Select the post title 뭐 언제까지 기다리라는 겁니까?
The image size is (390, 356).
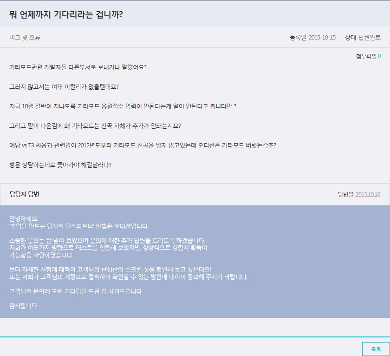66,14
